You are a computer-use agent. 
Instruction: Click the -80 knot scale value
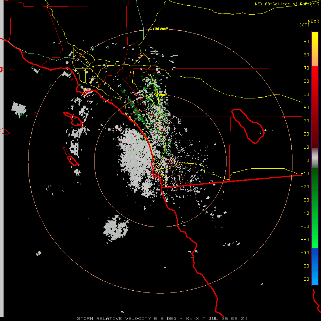point(305,266)
